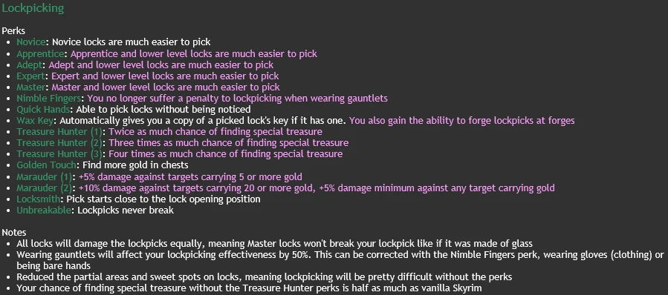Click the Unbreakable perk name

(x=44, y=210)
